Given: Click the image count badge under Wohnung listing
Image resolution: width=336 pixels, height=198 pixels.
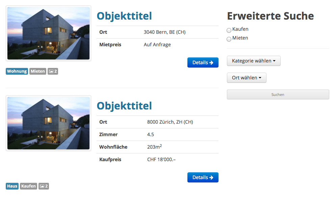Looking at the screenshot, I should click(x=53, y=71).
